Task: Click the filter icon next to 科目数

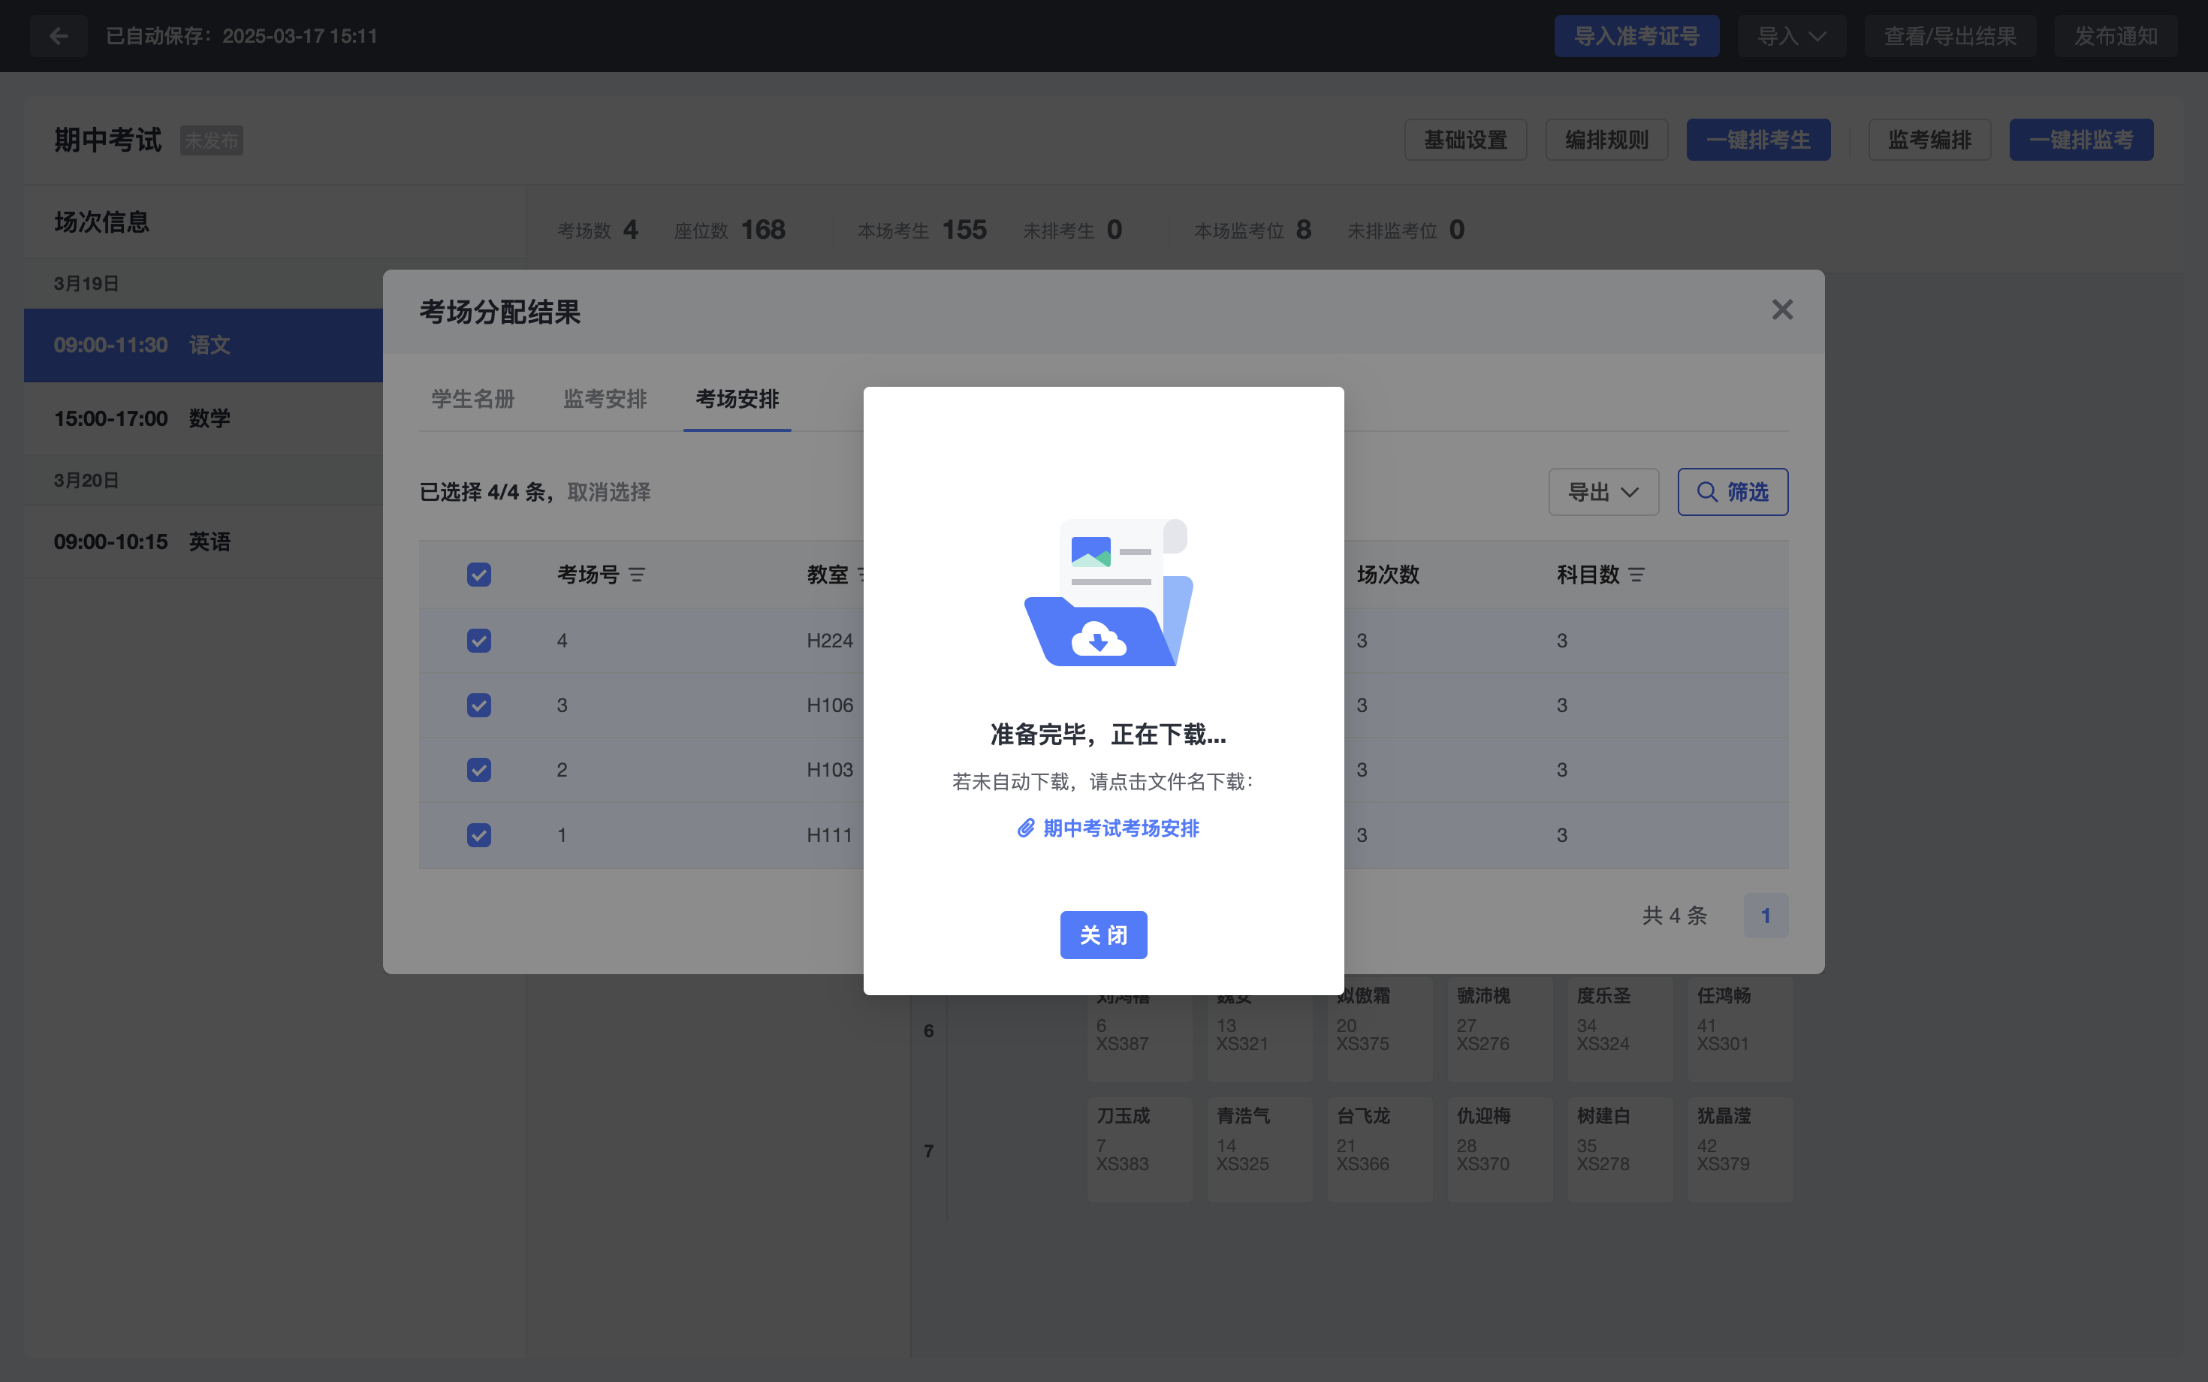Action: tap(1636, 575)
